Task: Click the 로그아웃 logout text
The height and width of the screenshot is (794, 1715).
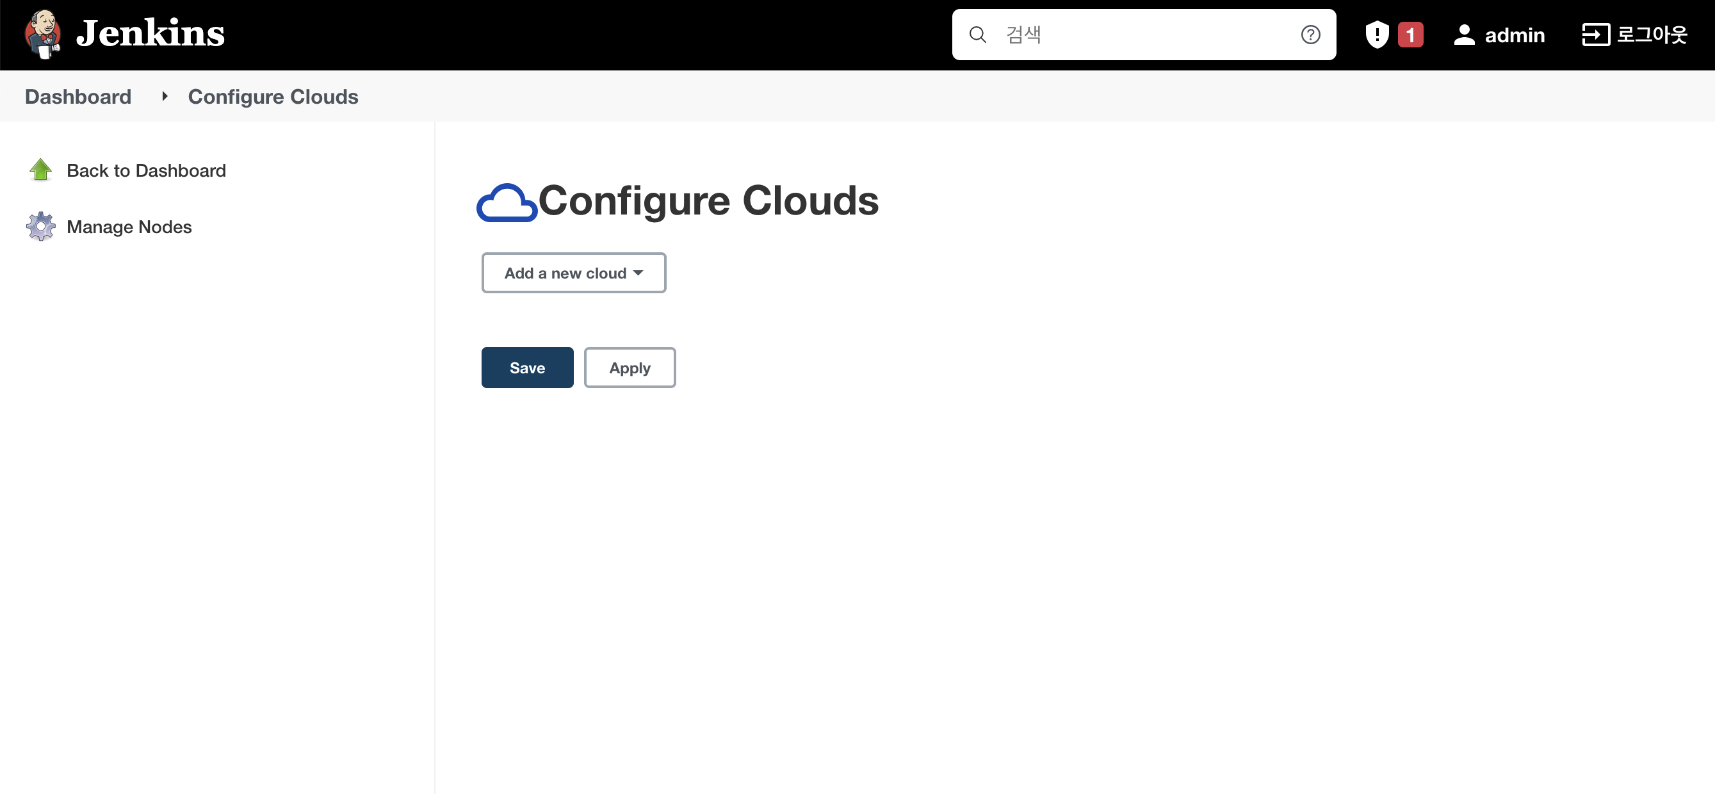Action: (x=1652, y=35)
